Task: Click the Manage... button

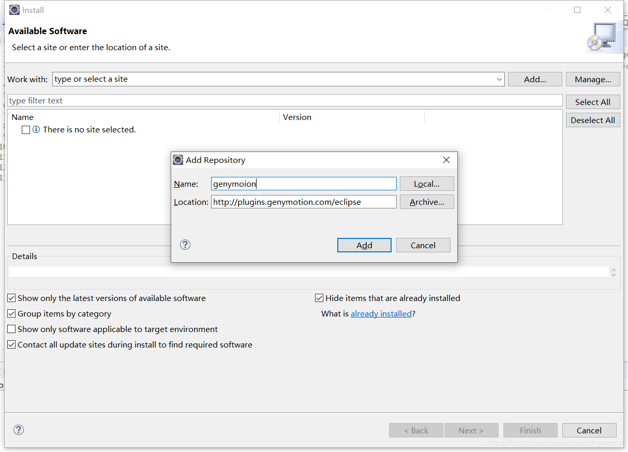Action: coord(593,79)
